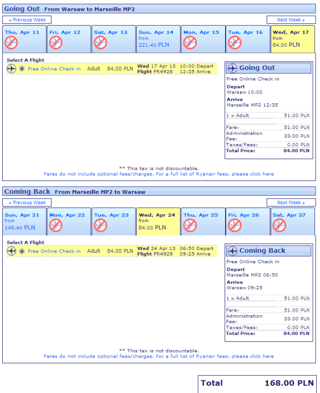The width and height of the screenshot is (320, 393).
Task: Click the 06:50 Depart time in return row
Action: (197, 248)
